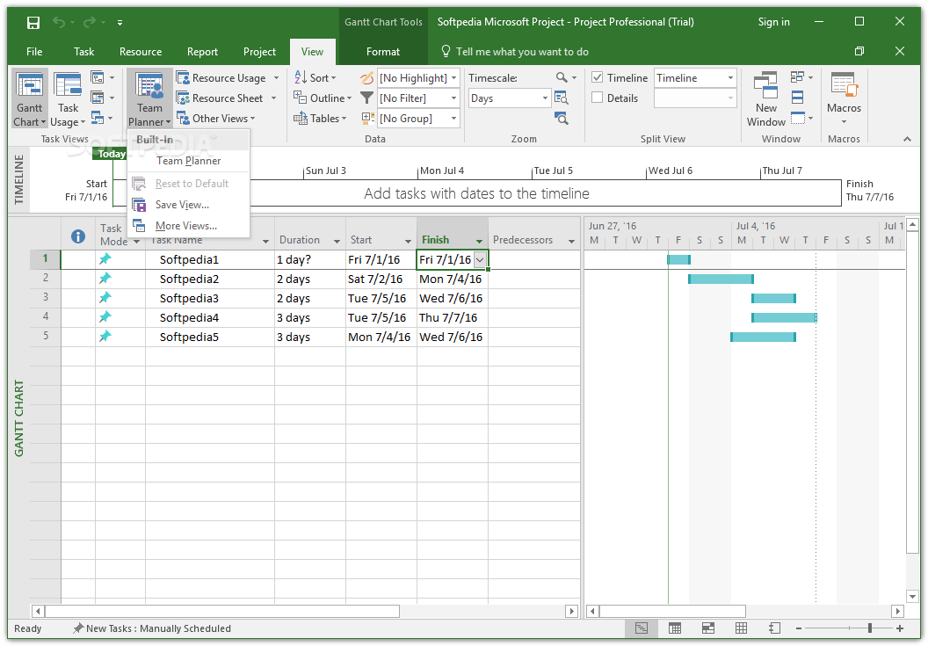Screen dimensions: 928x646
Task: Click Sign in
Action: (773, 22)
